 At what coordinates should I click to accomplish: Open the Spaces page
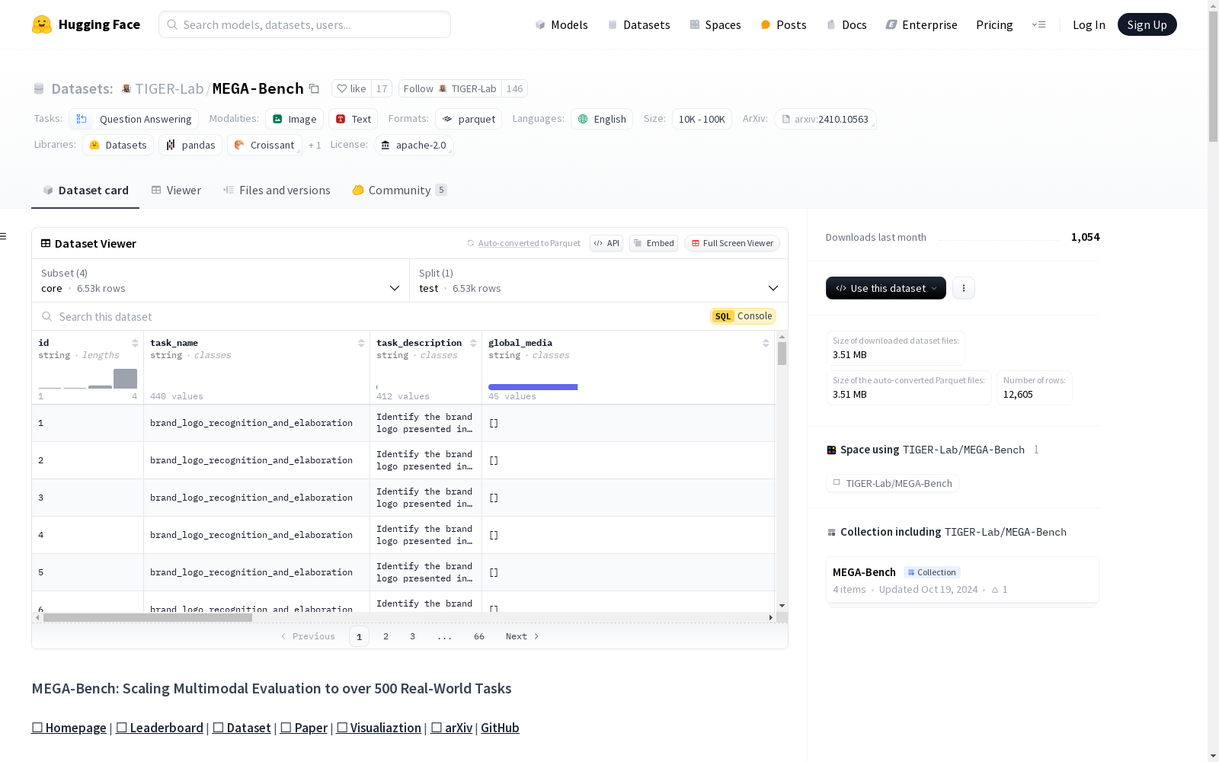coord(715,24)
